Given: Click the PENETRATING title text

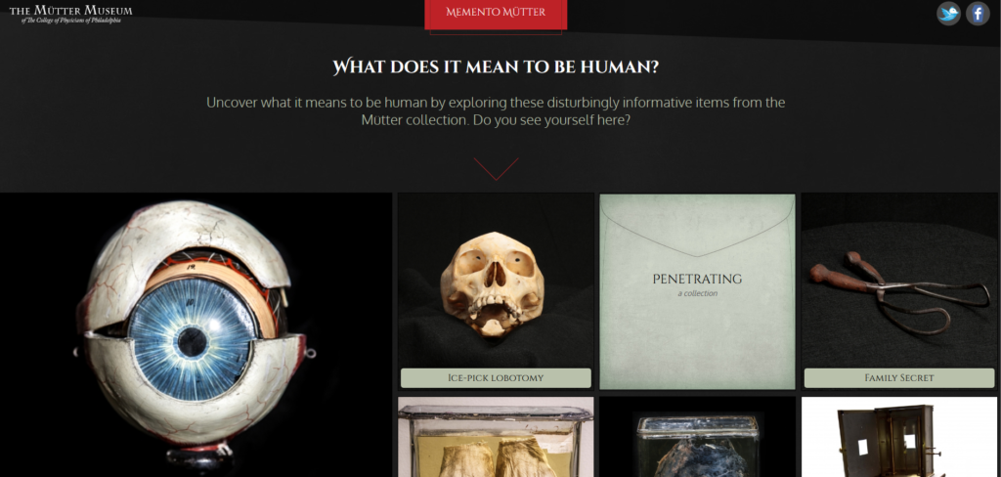Looking at the screenshot, I should pos(697,279).
